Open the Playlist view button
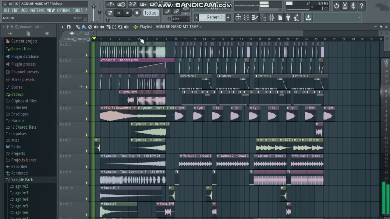This screenshot has height=219, width=390. 238,18
